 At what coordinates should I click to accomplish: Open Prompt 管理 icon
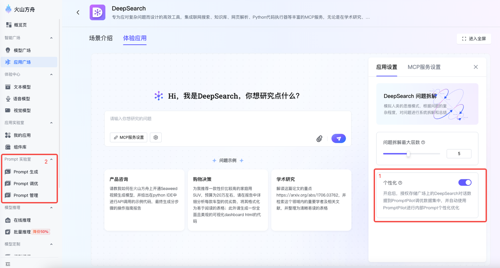(8, 195)
